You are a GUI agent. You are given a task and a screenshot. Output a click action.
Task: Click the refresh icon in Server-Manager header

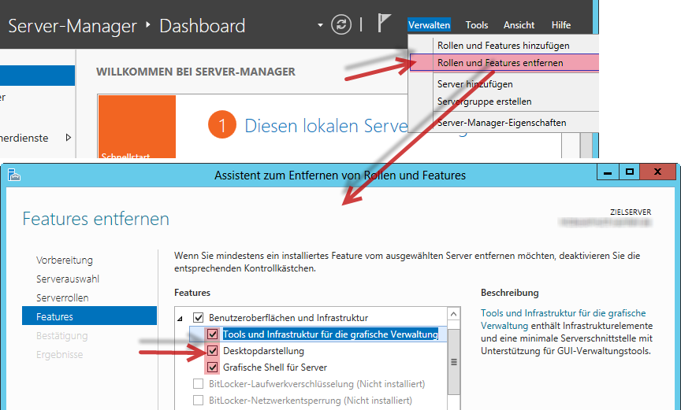(x=341, y=24)
